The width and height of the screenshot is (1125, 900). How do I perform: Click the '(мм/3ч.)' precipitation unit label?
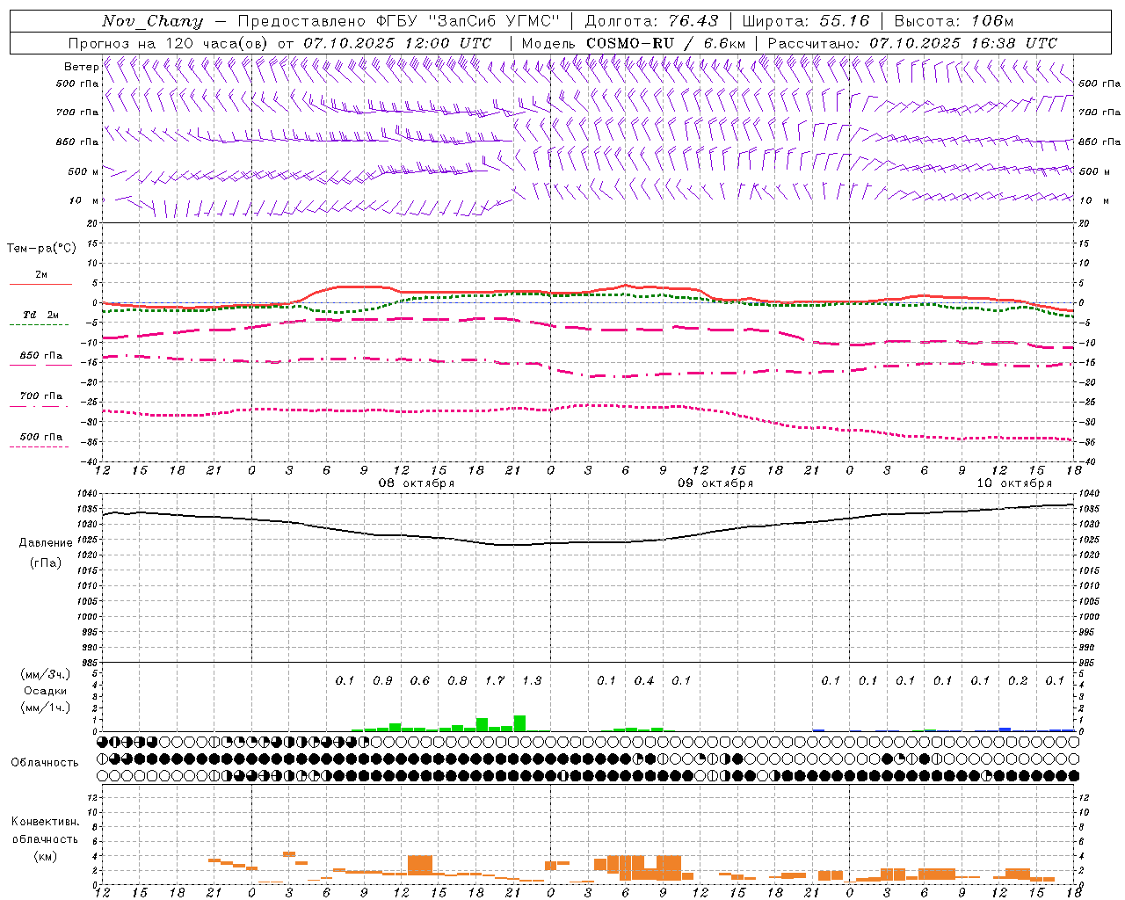(45, 674)
